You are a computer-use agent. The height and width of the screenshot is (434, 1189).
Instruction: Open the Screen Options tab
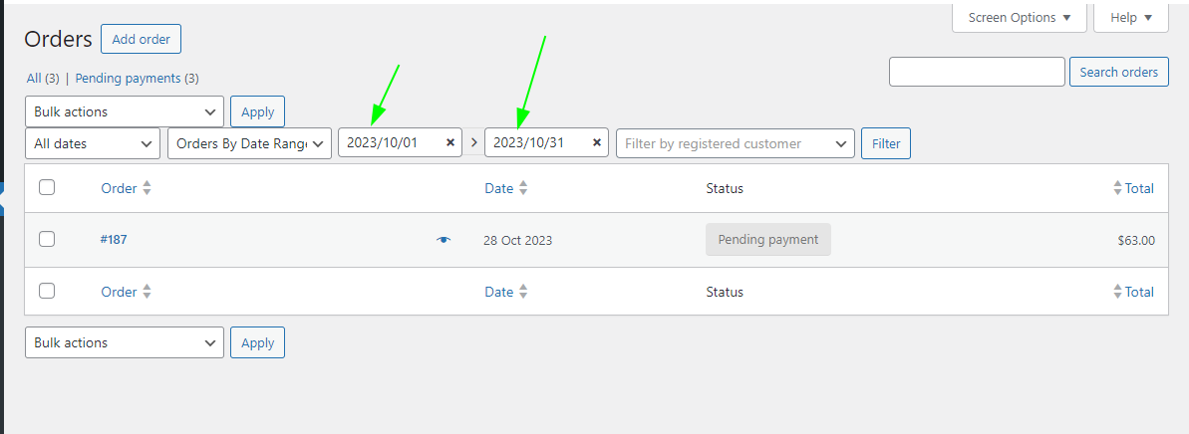pyautogui.click(x=1019, y=17)
